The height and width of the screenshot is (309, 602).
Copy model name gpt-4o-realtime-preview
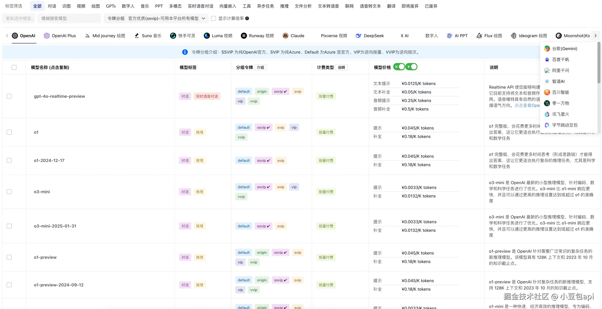pyautogui.click(x=60, y=96)
